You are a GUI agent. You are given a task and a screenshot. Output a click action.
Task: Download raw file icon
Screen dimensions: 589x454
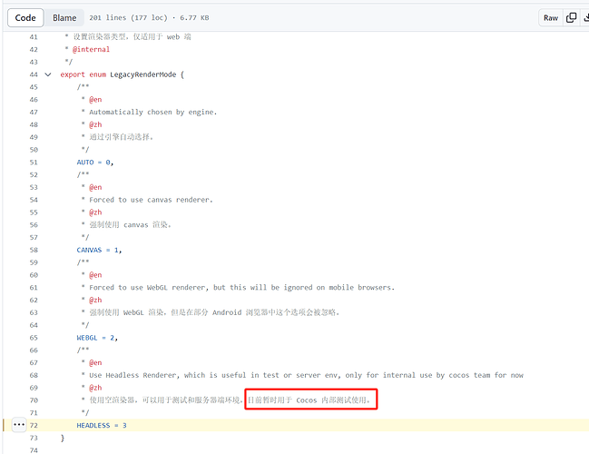pyautogui.click(x=585, y=17)
